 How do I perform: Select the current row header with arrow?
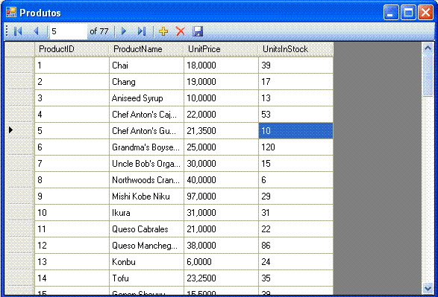[19, 130]
